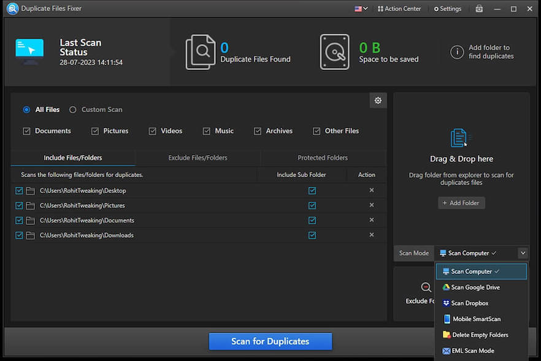This screenshot has width=541, height=361.
Task: Select C:\Users\RohitTweaking\Desktop path text
Action: tap(83, 191)
